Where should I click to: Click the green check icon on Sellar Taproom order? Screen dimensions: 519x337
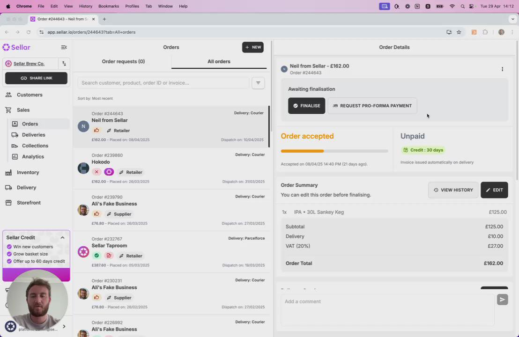[96, 256]
